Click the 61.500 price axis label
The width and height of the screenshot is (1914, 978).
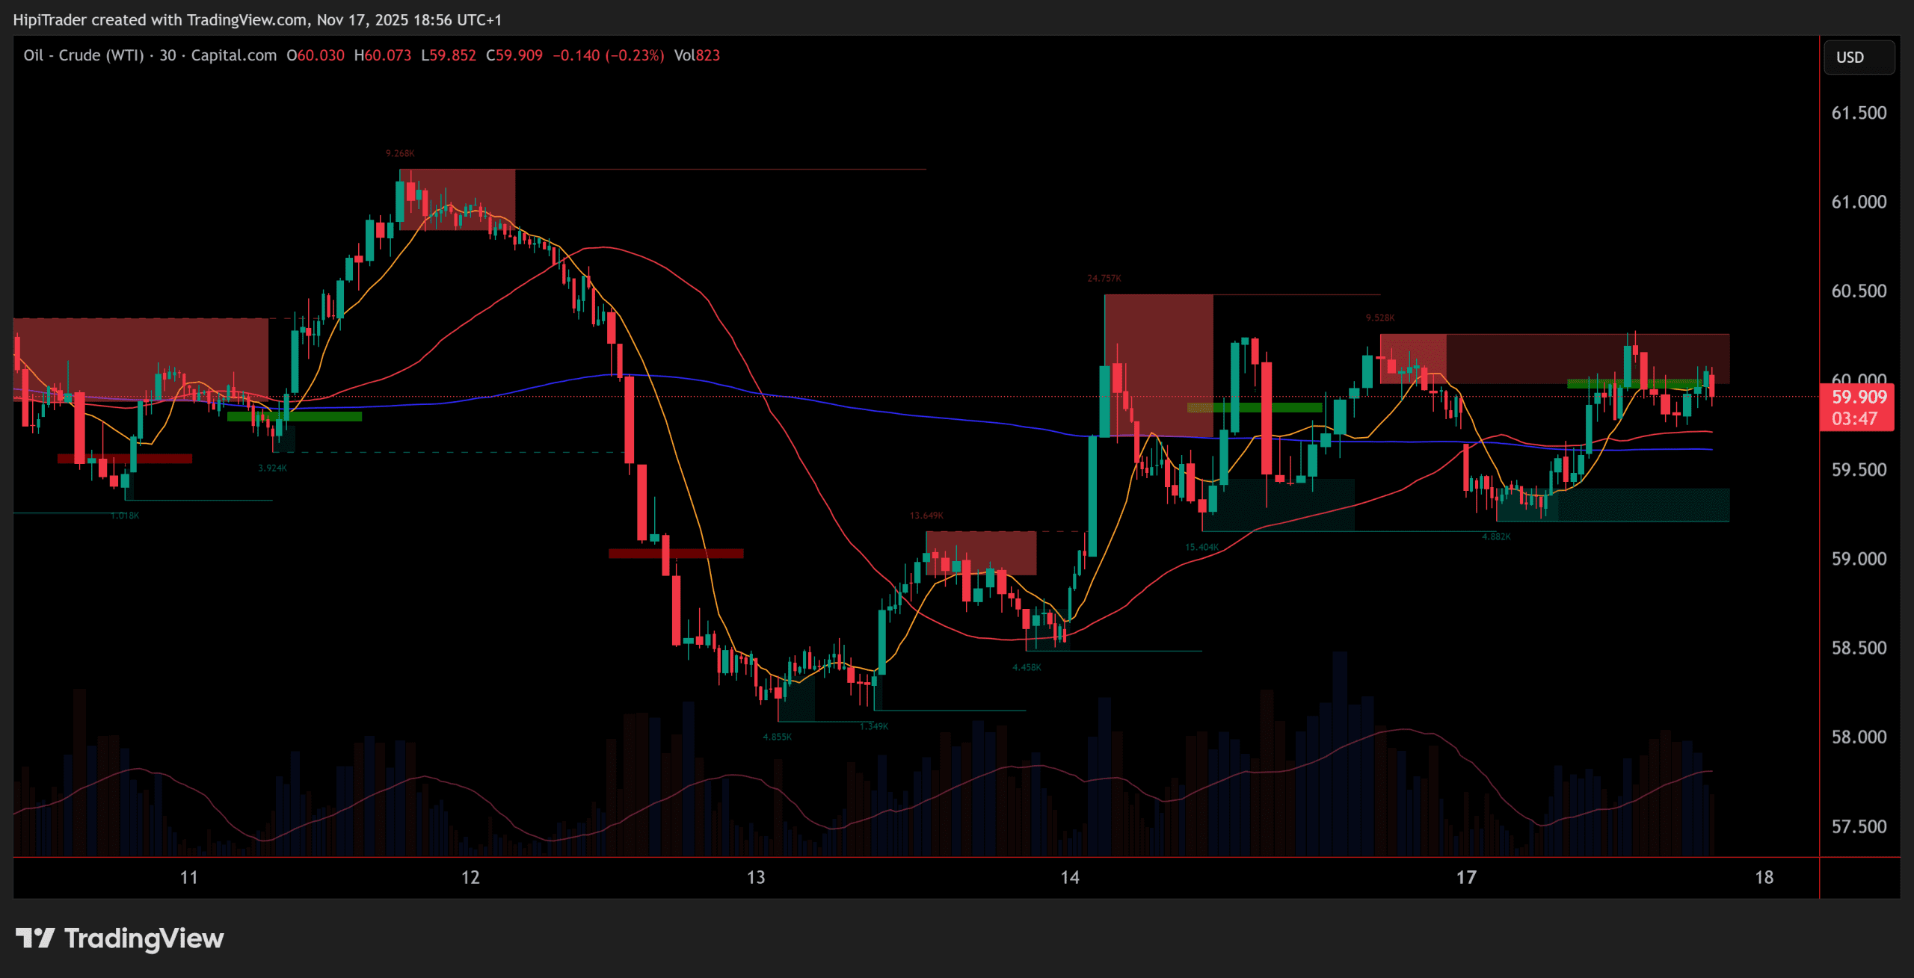1859,113
